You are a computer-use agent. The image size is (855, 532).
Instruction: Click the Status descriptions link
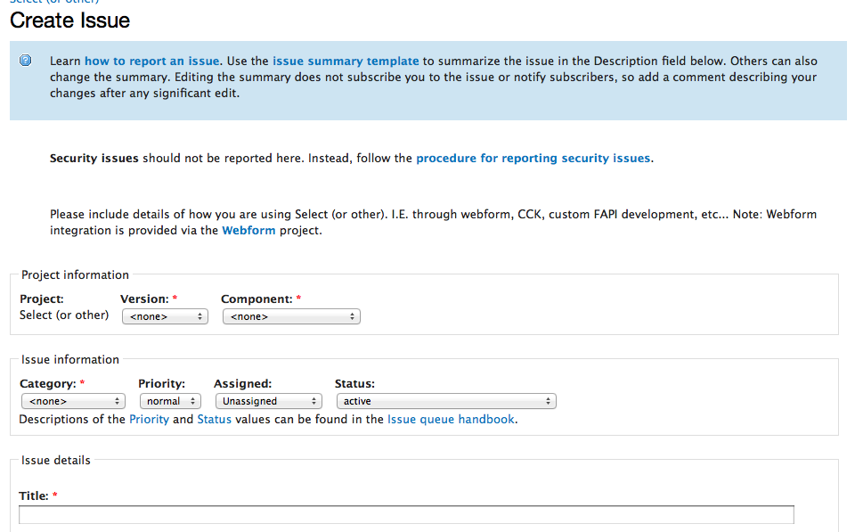(x=215, y=420)
